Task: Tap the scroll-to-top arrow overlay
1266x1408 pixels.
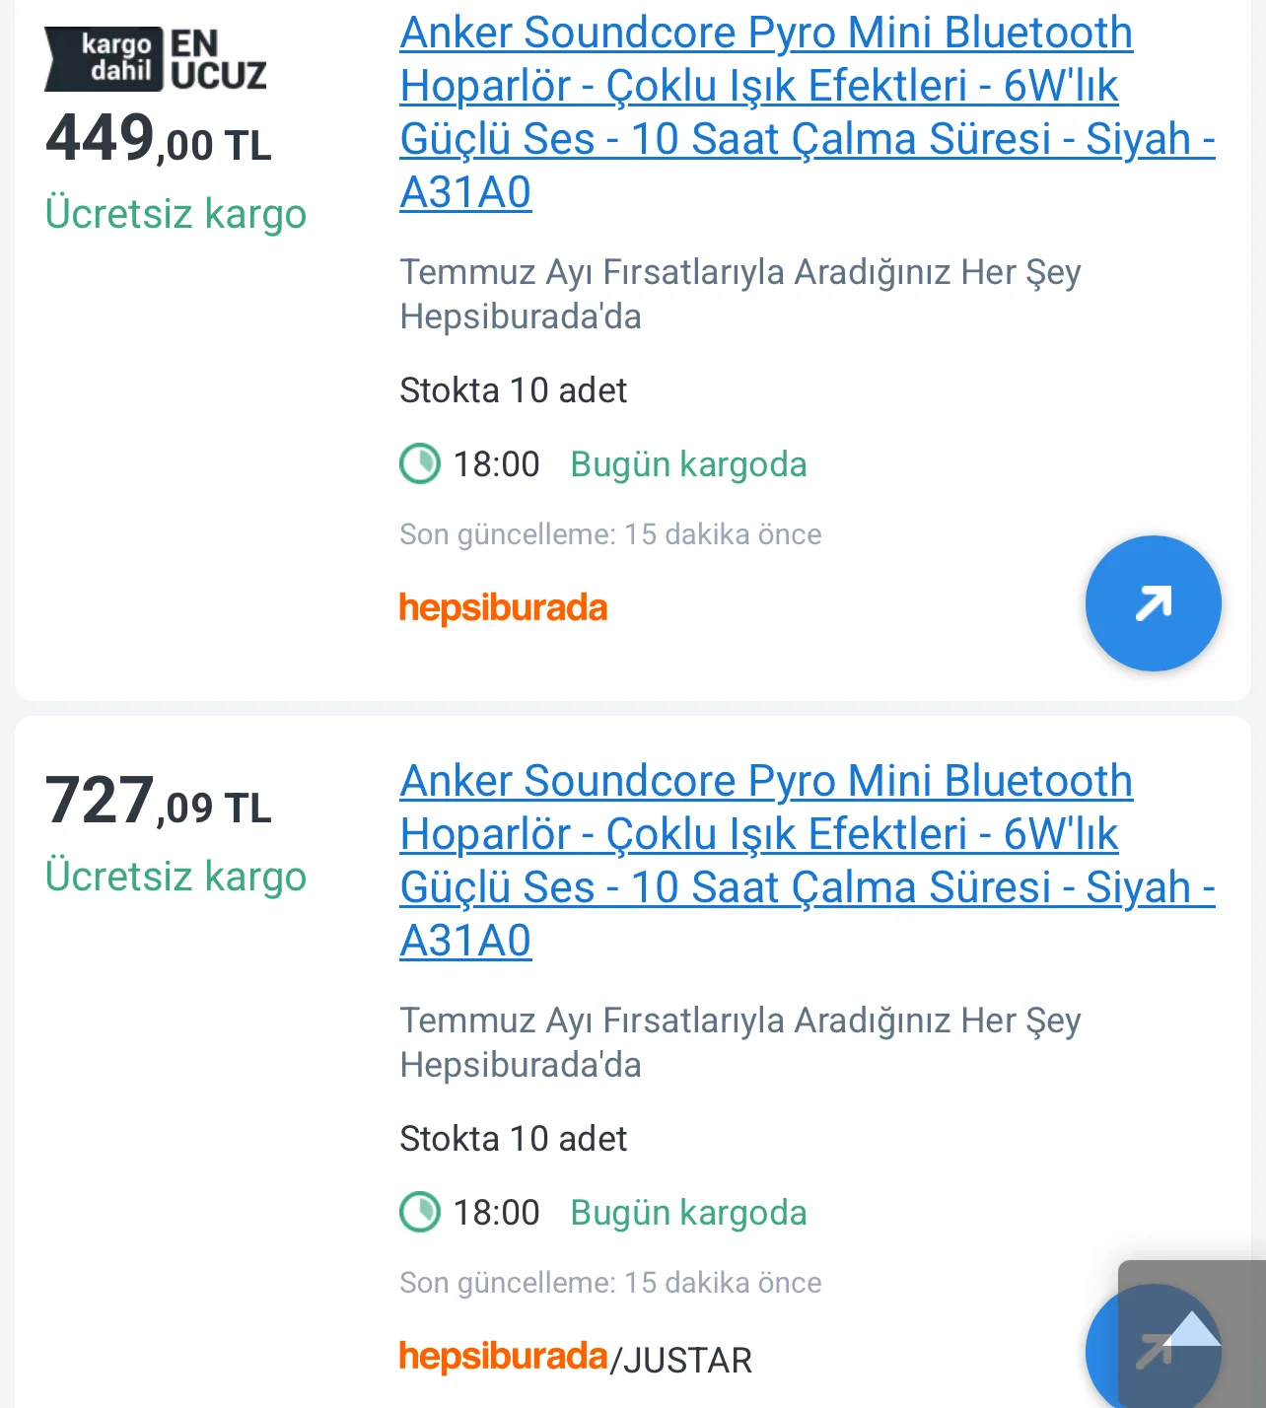Action: 1193,1331
